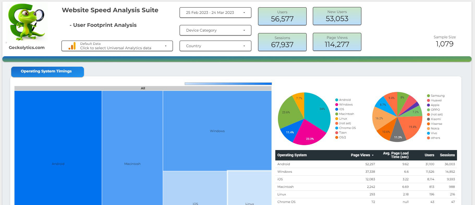Click the treemap blue gradient legend bar
Image resolution: width=475 pixels, height=205 pixels.
[228, 84]
